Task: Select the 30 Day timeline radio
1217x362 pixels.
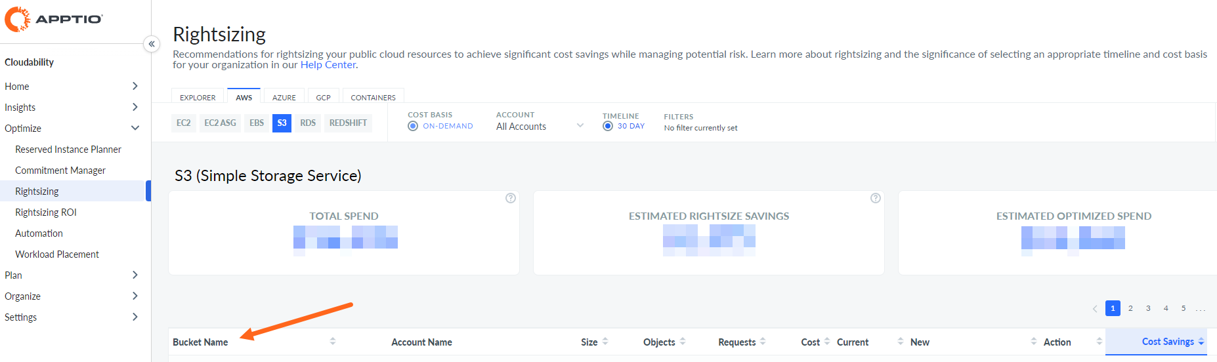Action: 608,126
